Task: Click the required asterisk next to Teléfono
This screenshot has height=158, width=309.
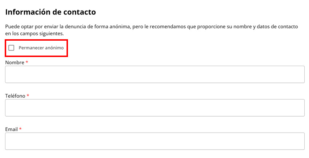Action: point(28,96)
